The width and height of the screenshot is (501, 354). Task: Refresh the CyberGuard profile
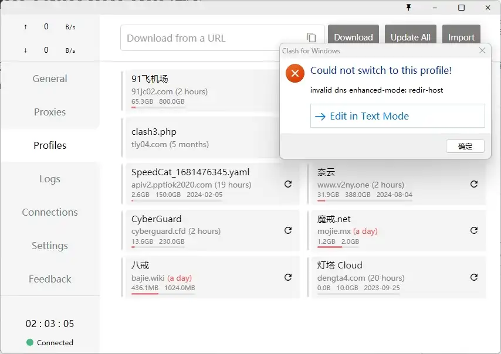coord(288,230)
